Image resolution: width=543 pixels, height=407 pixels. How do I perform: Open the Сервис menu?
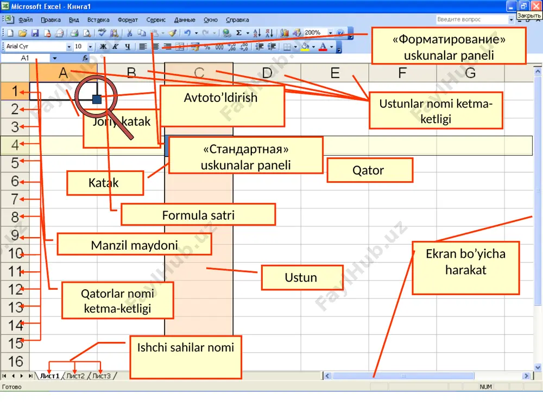156,20
